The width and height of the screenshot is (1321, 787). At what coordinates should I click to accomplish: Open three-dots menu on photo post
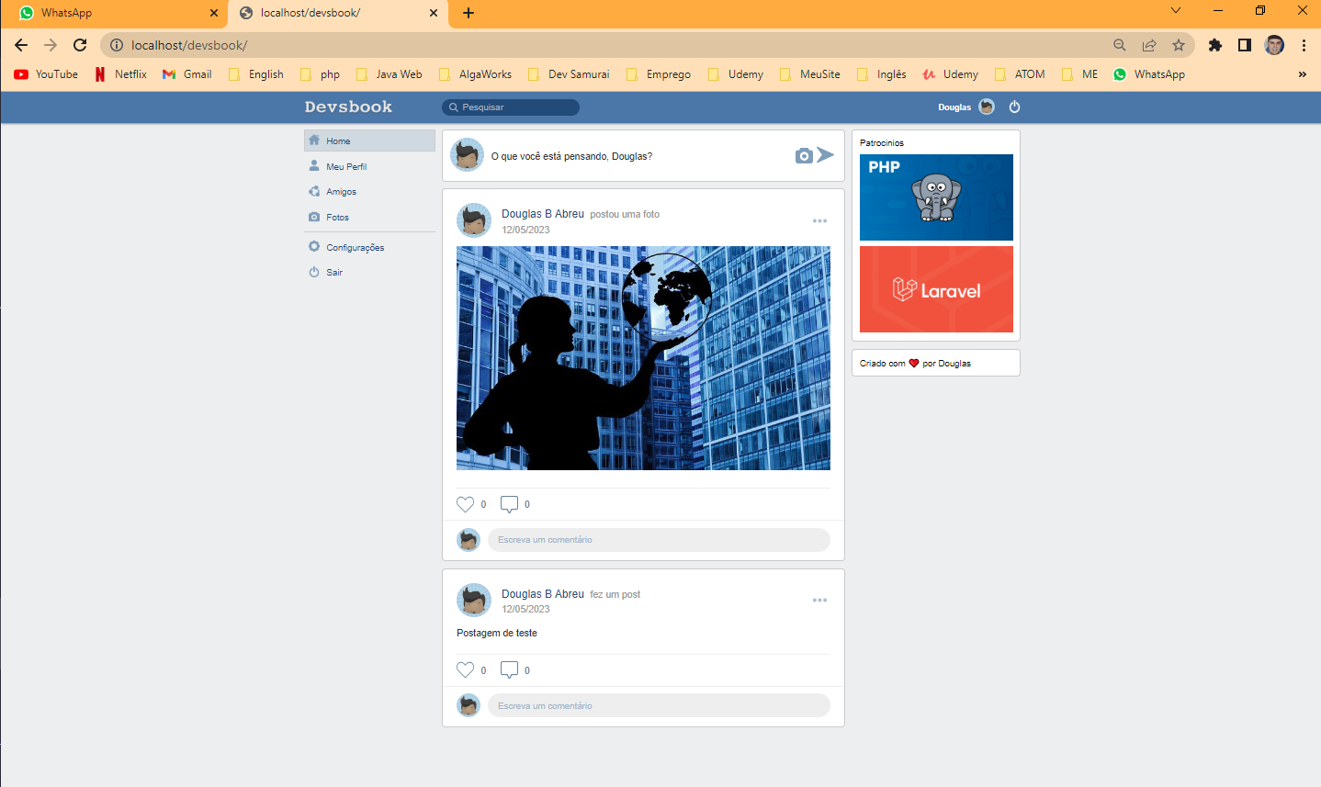819,220
